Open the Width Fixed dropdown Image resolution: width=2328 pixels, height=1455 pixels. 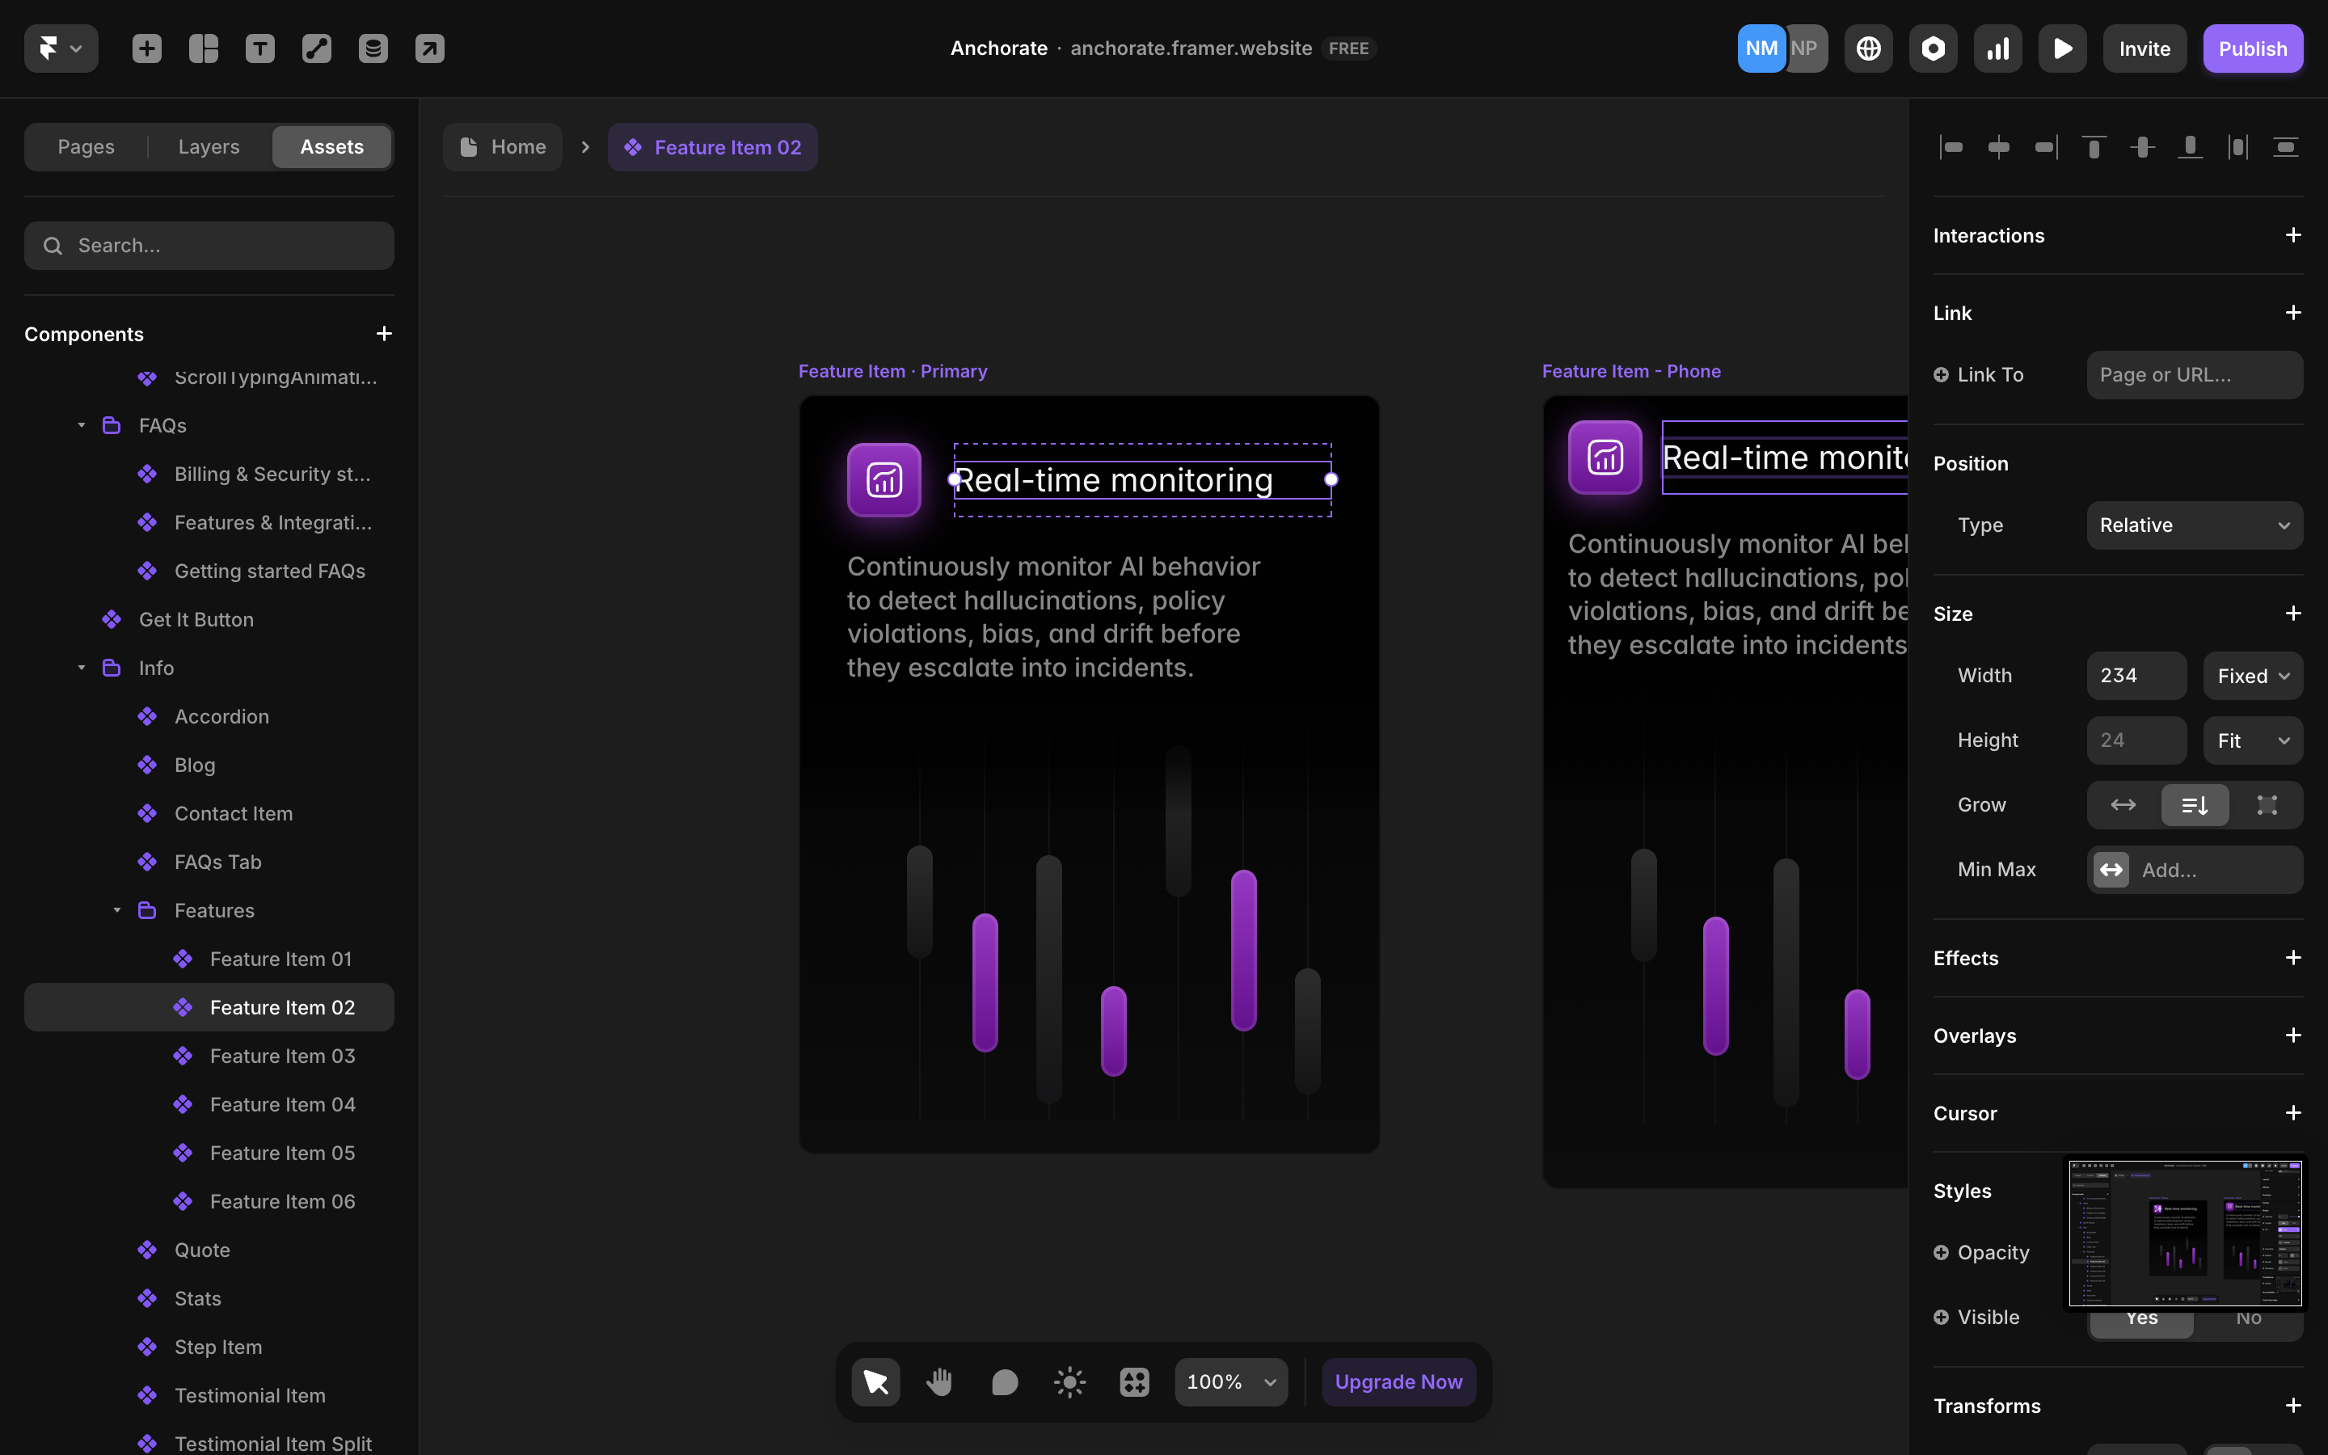(2252, 676)
